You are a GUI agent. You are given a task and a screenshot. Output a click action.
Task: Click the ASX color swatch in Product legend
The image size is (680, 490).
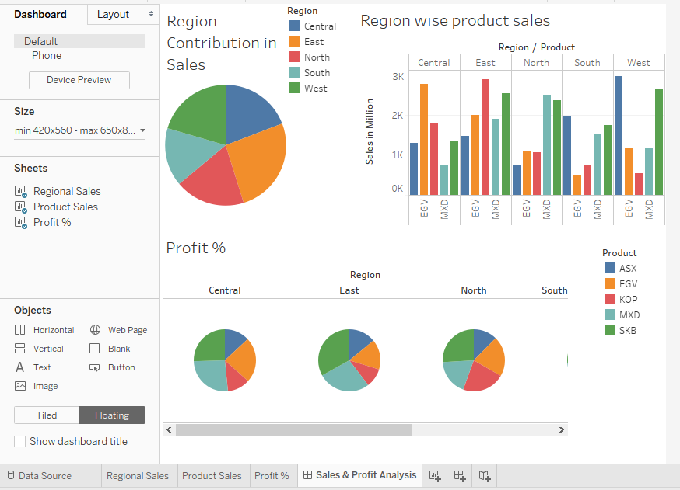610,268
